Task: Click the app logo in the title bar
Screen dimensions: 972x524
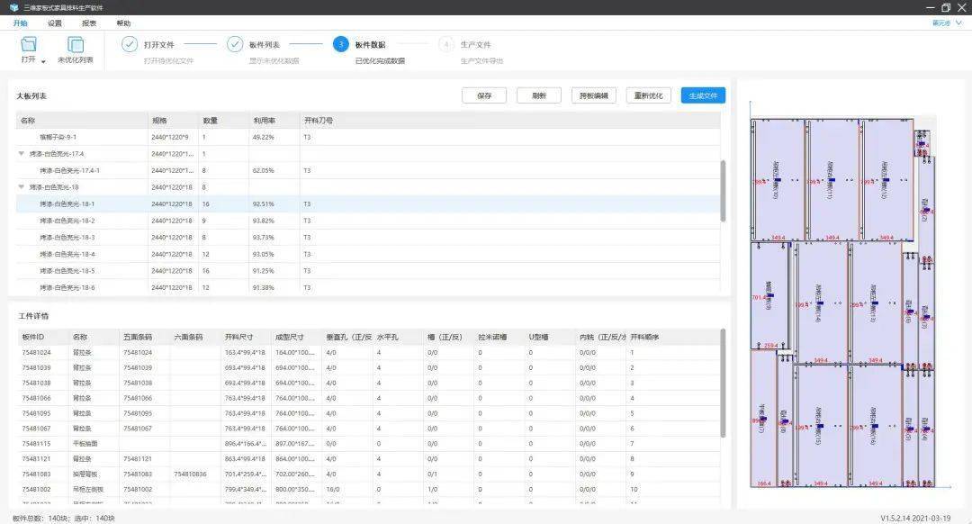Action: pos(13,7)
